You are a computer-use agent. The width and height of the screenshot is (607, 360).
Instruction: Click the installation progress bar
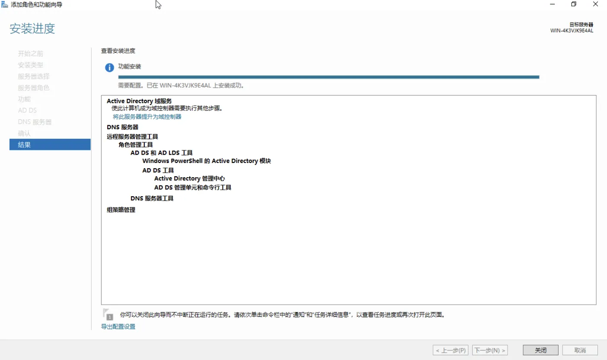click(328, 77)
